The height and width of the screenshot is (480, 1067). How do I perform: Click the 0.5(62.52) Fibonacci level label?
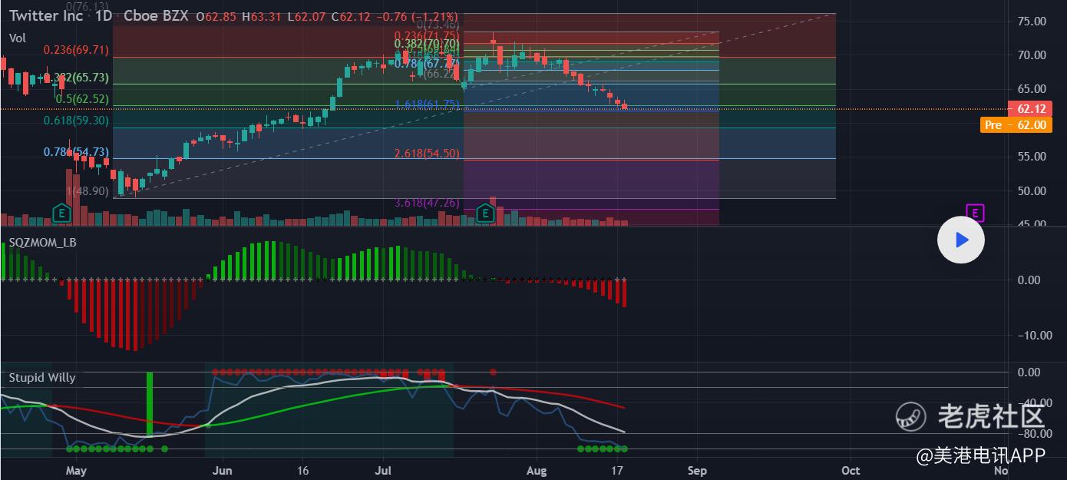point(82,99)
